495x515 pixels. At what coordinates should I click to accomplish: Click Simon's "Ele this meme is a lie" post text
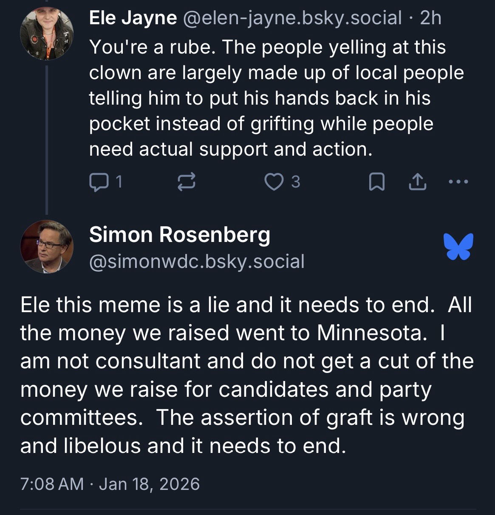[x=246, y=375]
